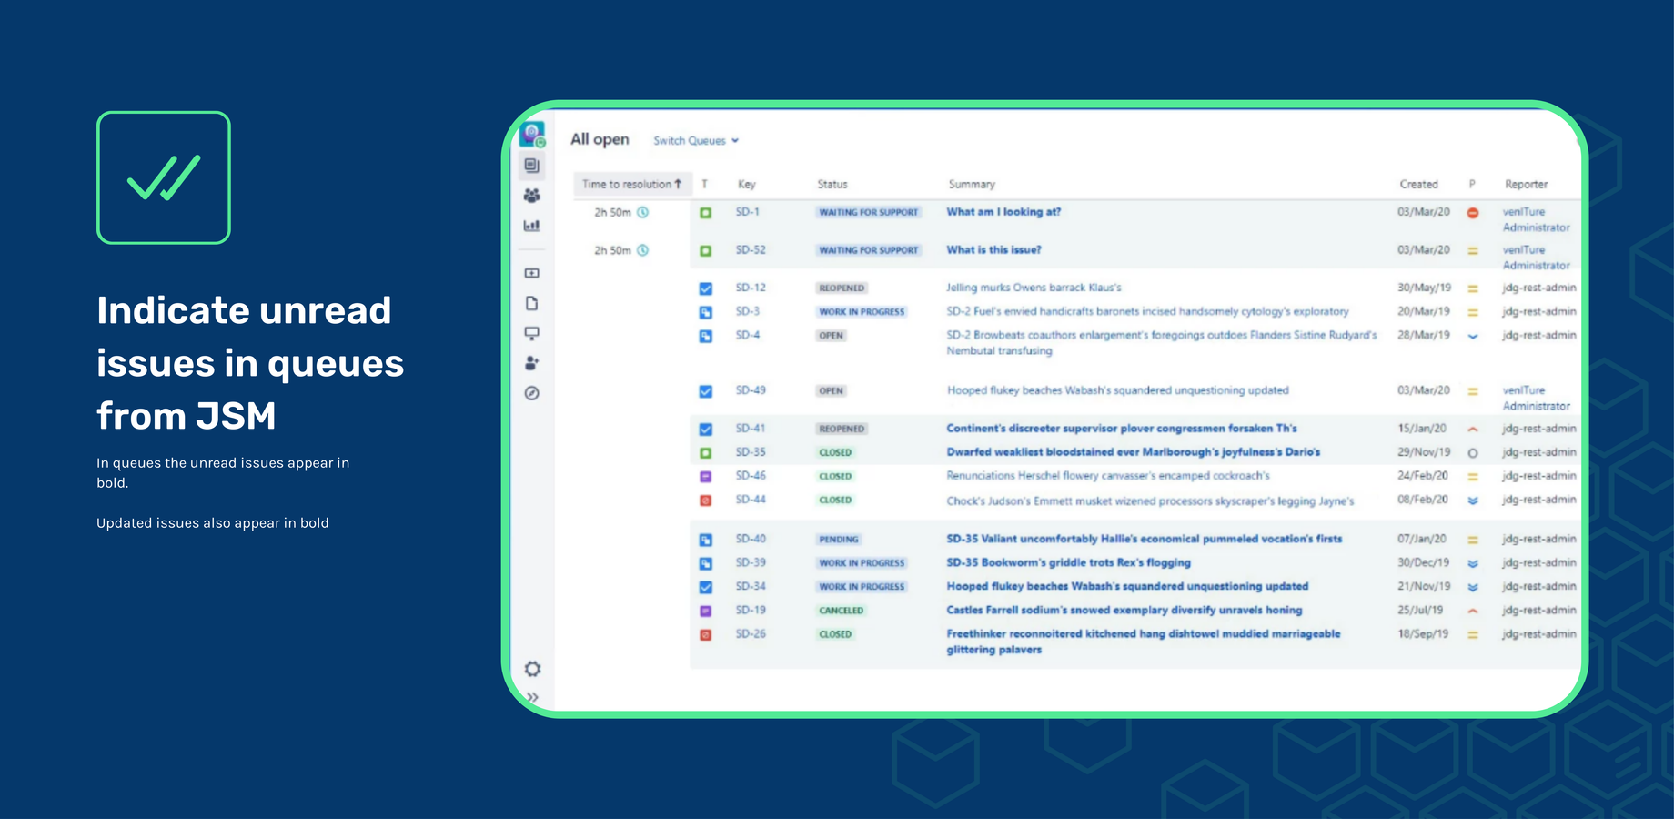The height and width of the screenshot is (819, 1674).
Task: Expand the sidebar with double chevron
Action: point(532,698)
